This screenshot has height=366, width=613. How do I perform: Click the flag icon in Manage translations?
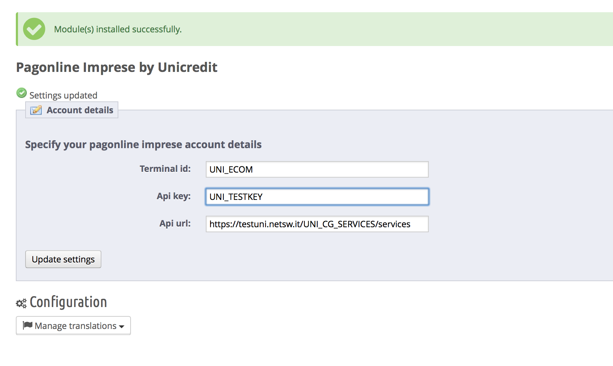pos(28,325)
